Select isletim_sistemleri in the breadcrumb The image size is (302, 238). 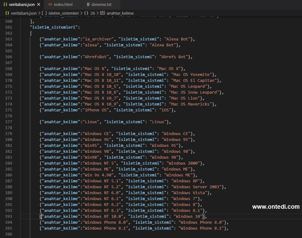tap(64, 13)
